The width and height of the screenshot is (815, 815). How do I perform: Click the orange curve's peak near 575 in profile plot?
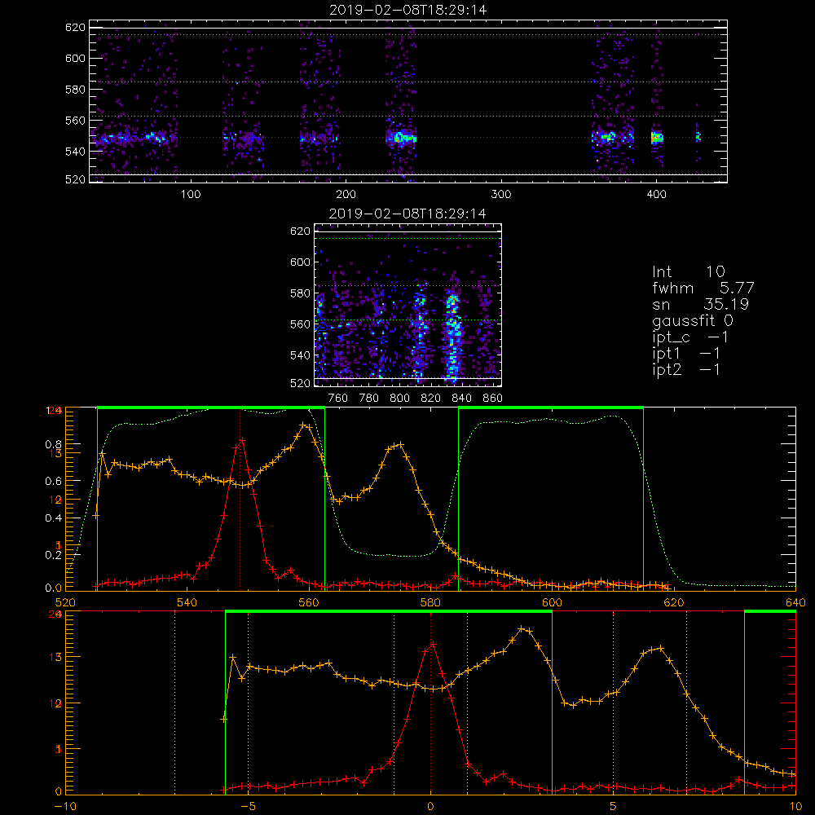click(x=399, y=444)
